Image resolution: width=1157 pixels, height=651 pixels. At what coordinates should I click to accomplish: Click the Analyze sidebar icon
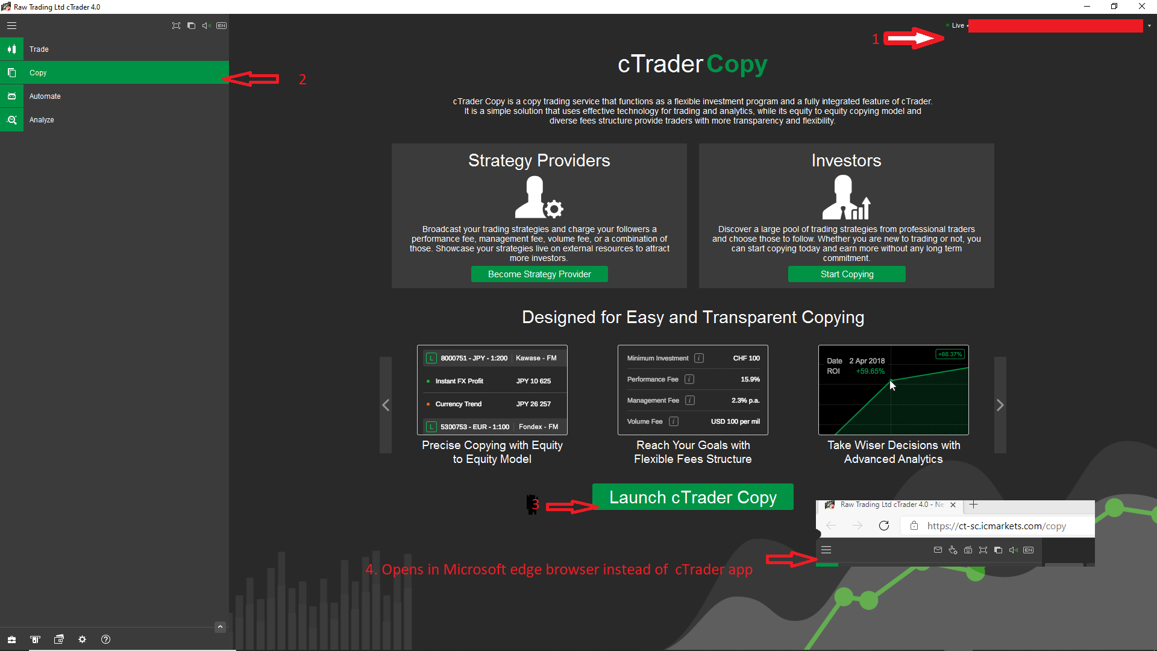tap(11, 119)
